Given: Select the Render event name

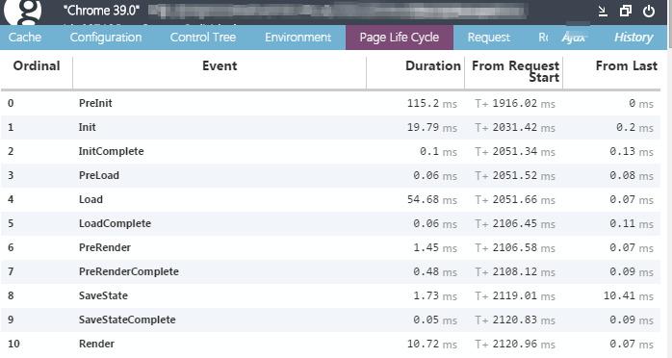Looking at the screenshot, I should click(96, 344).
